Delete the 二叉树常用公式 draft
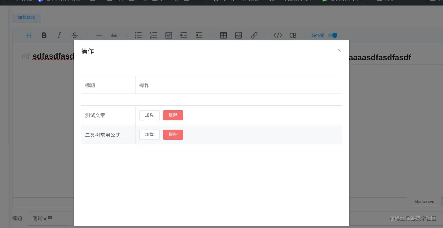The height and width of the screenshot is (228, 443). click(x=173, y=135)
